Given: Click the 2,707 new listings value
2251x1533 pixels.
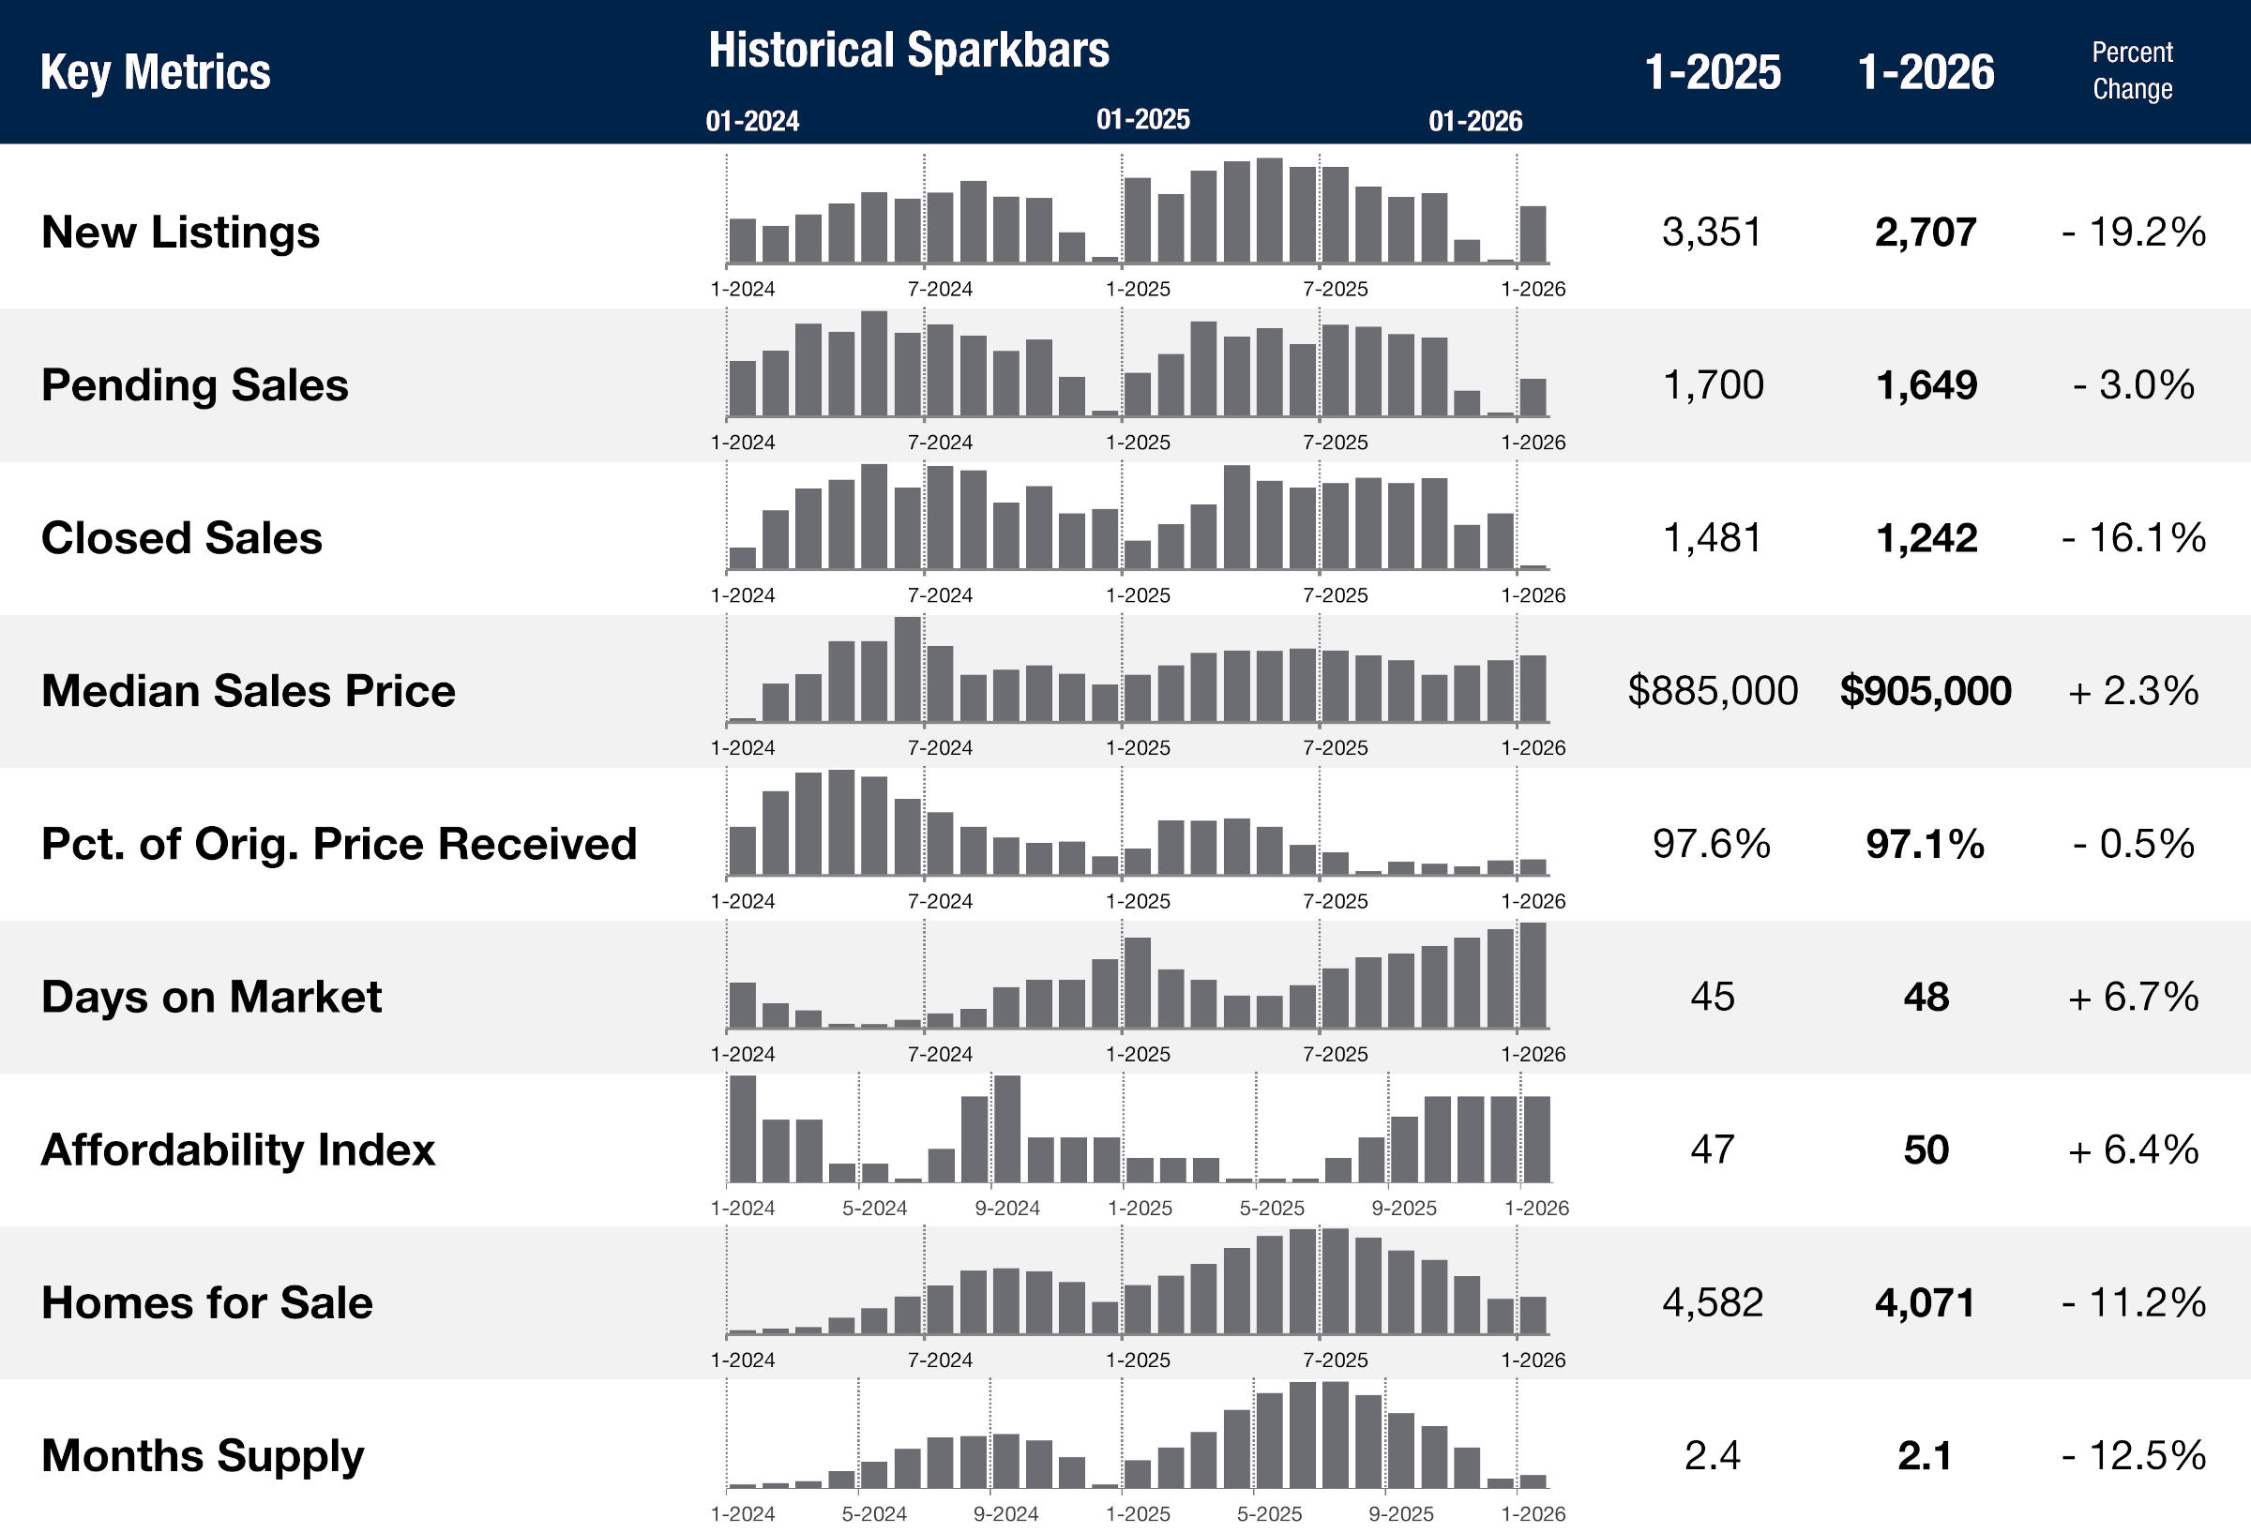Looking at the screenshot, I should (1925, 233).
